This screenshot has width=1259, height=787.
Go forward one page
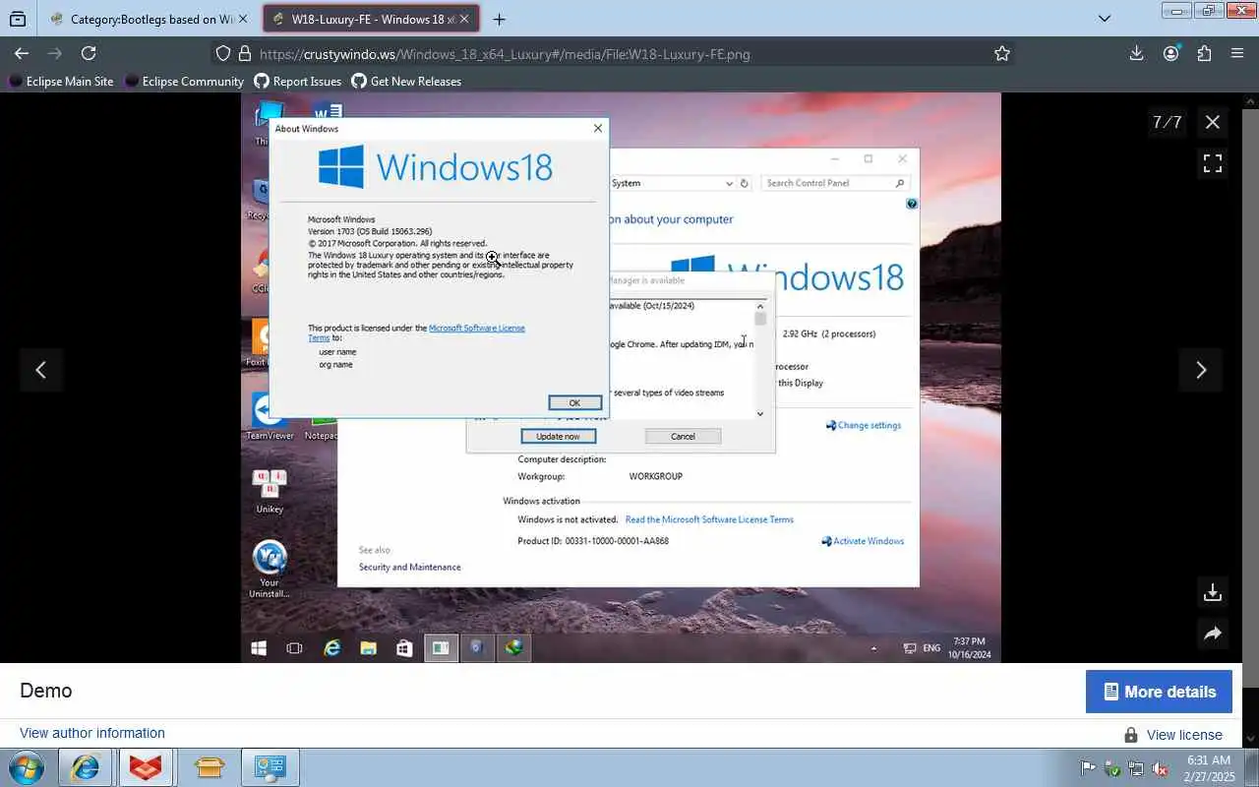55,53
